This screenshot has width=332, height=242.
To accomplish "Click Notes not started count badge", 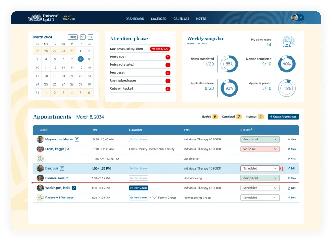I will 168,65.
